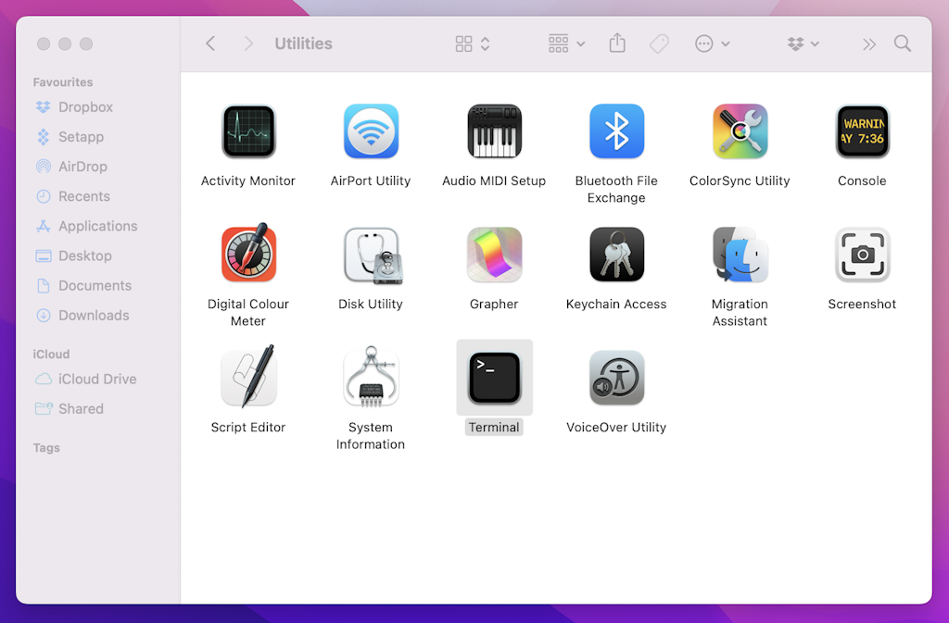Expand the More actions ellipsis menu
The width and height of the screenshot is (949, 623).
point(712,44)
